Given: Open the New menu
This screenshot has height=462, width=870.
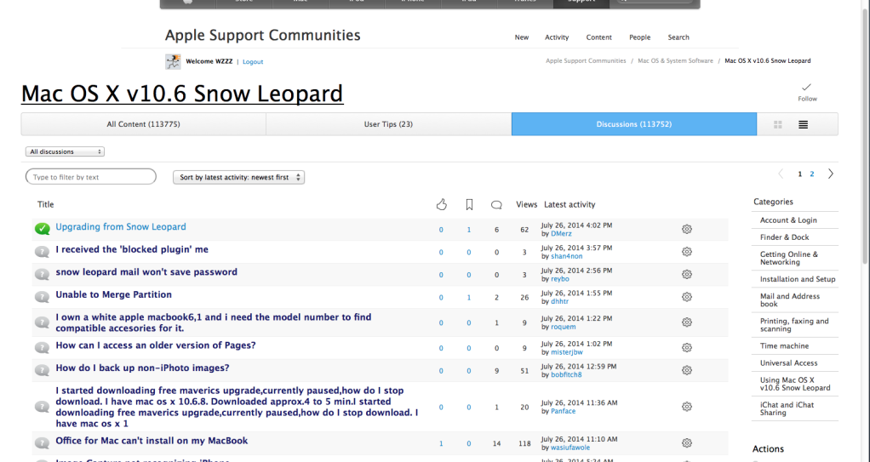Looking at the screenshot, I should (x=522, y=37).
